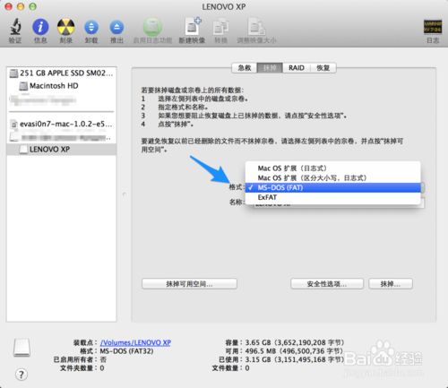Choose the ExFAT format option
Image resolution: width=448 pixels, height=388 pixels.
pos(332,197)
